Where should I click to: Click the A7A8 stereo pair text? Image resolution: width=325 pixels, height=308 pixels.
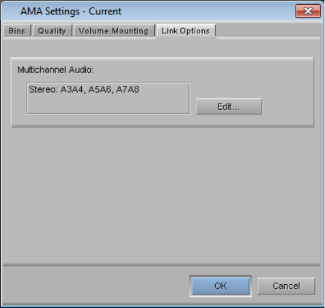pyautogui.click(x=128, y=89)
